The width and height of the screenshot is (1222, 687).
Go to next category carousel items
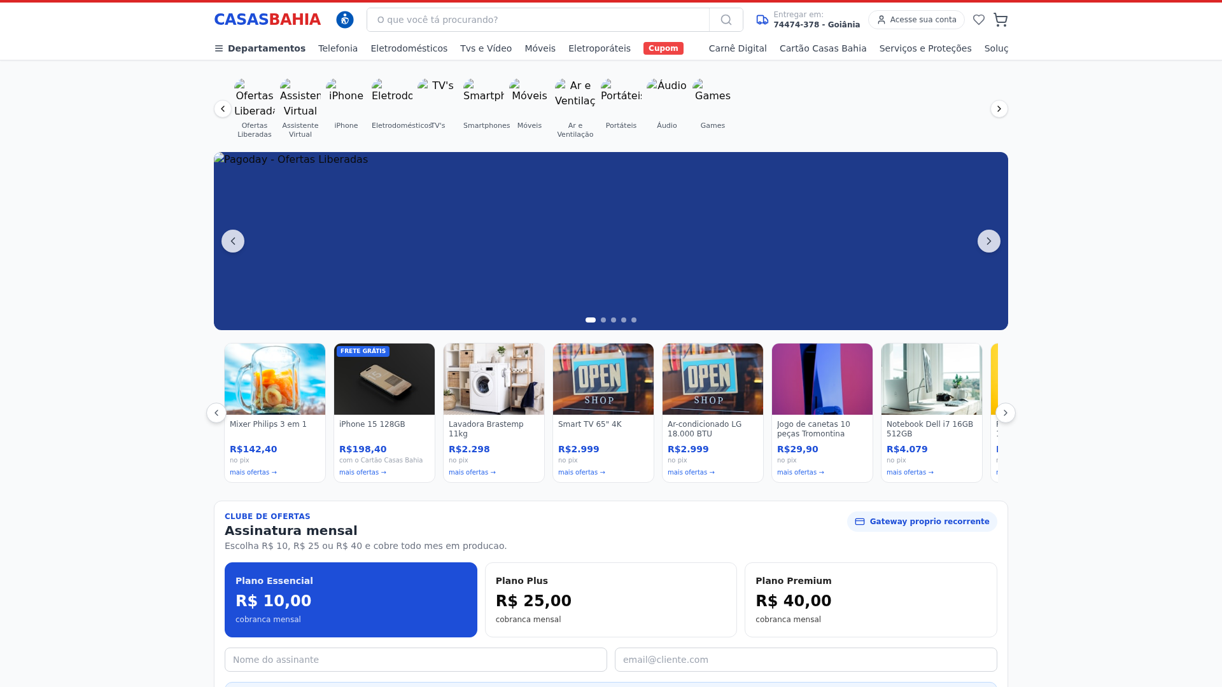point(999,109)
